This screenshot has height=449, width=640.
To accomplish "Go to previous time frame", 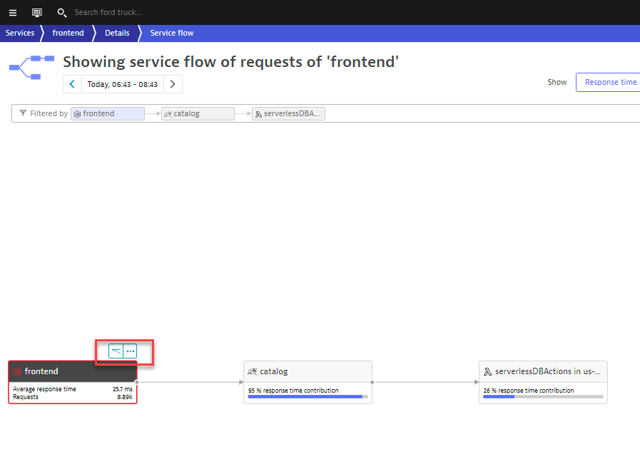I will pyautogui.click(x=72, y=84).
